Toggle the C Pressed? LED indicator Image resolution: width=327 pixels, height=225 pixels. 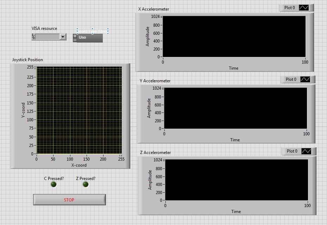point(54,185)
